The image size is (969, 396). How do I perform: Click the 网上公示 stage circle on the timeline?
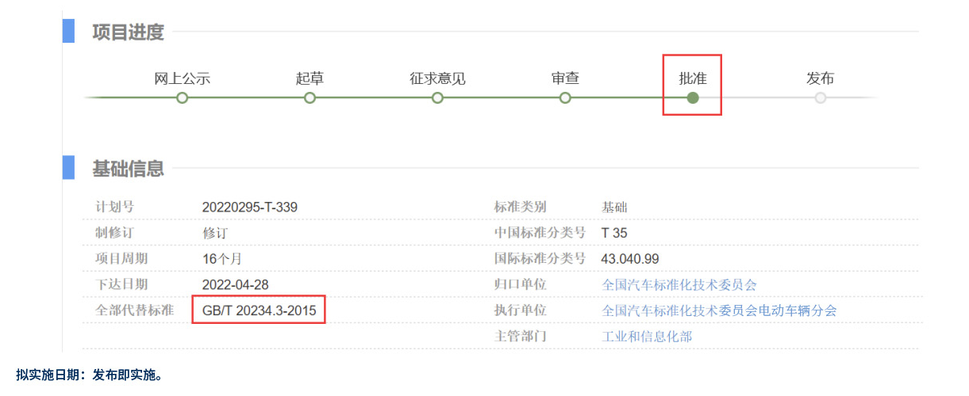tap(182, 98)
